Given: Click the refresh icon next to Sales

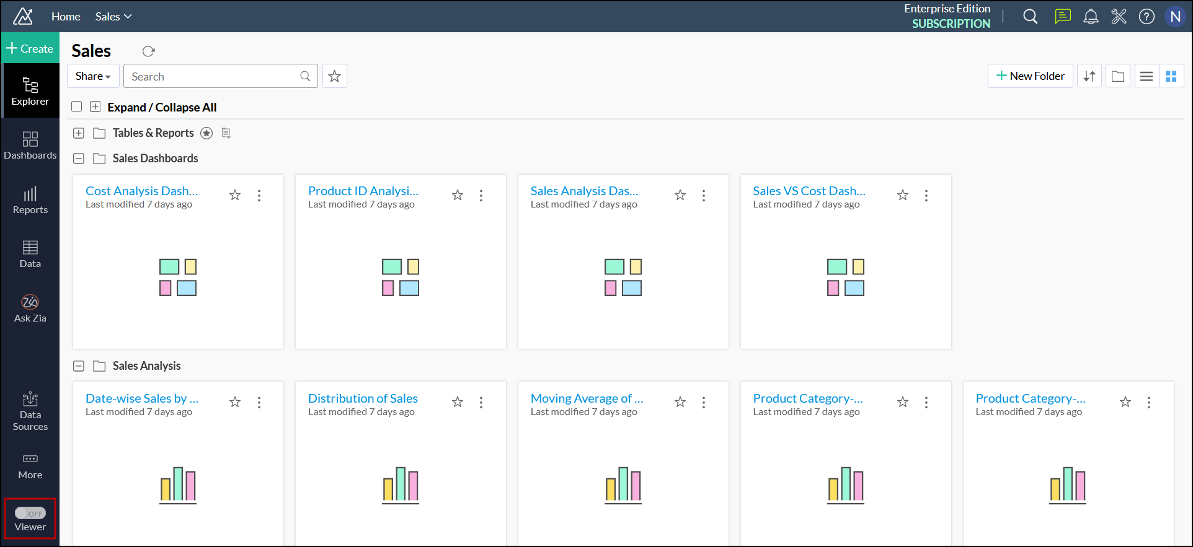Looking at the screenshot, I should (148, 51).
